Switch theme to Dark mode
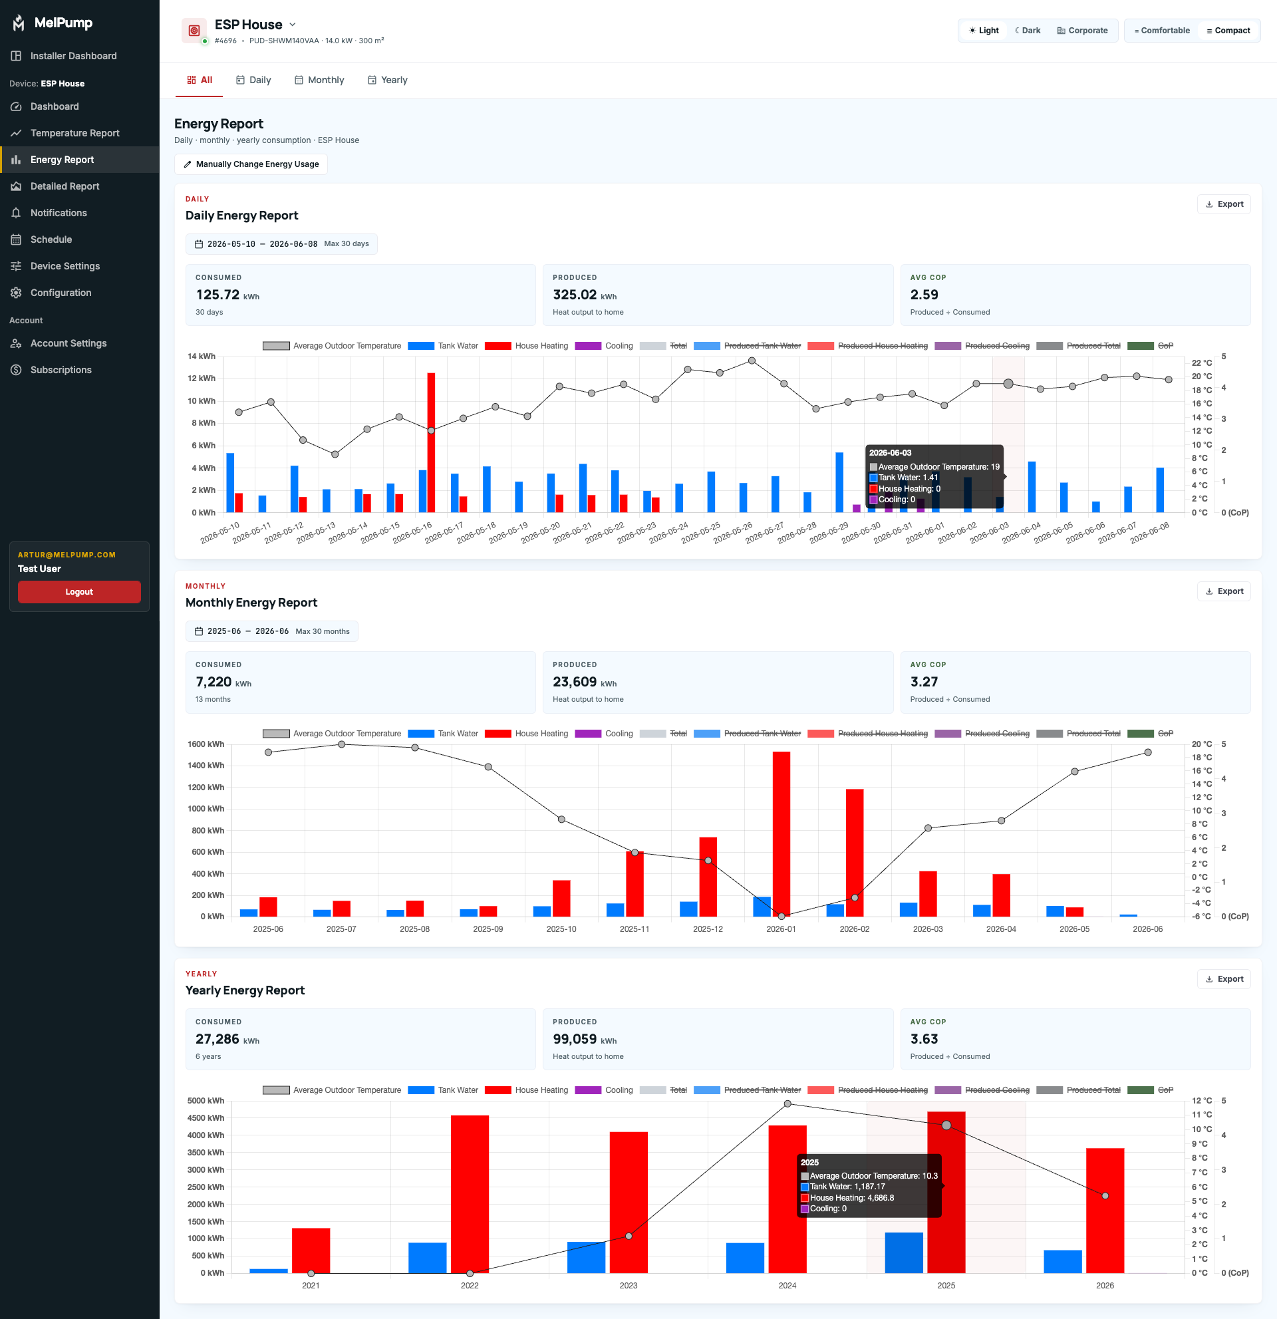The image size is (1277, 1319). pyautogui.click(x=1028, y=31)
